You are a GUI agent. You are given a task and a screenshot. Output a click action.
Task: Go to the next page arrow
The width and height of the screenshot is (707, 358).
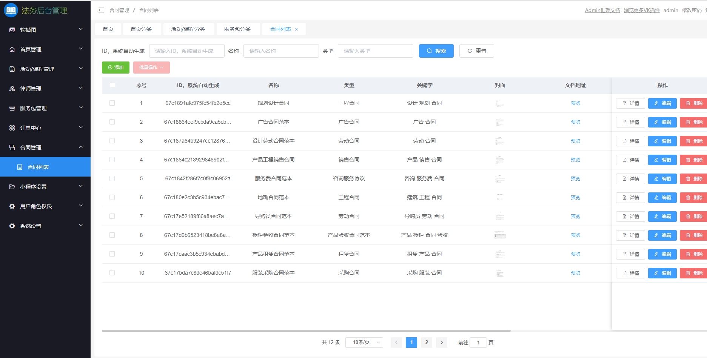click(442, 343)
